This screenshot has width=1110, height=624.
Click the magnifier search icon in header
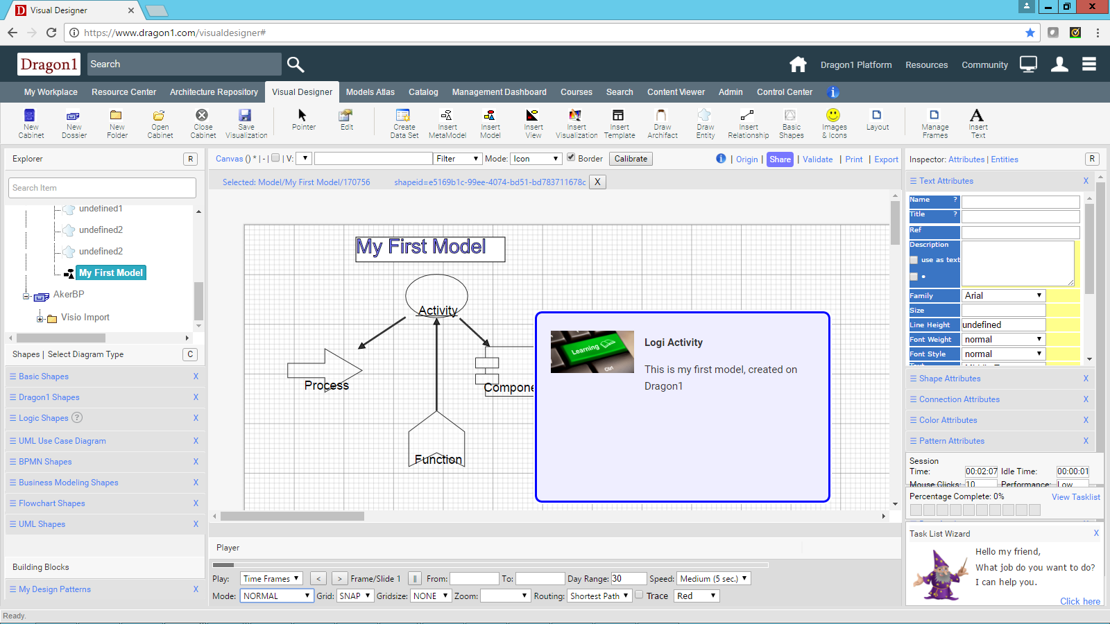[296, 64]
